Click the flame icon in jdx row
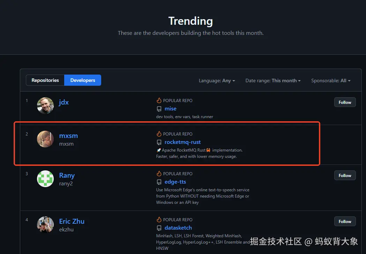The height and width of the screenshot is (254, 366). (x=159, y=100)
